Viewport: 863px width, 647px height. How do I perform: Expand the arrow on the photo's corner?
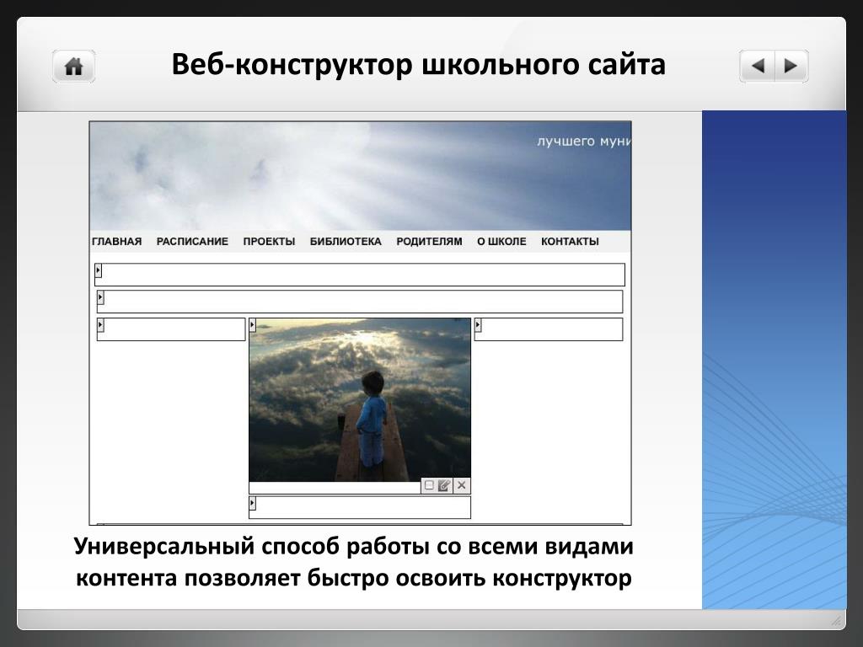pos(253,325)
